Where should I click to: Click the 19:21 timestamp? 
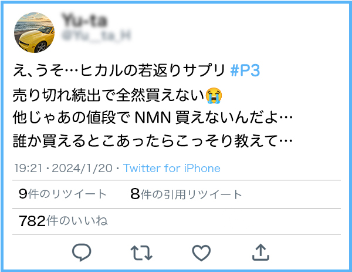pyautogui.click(x=29, y=168)
